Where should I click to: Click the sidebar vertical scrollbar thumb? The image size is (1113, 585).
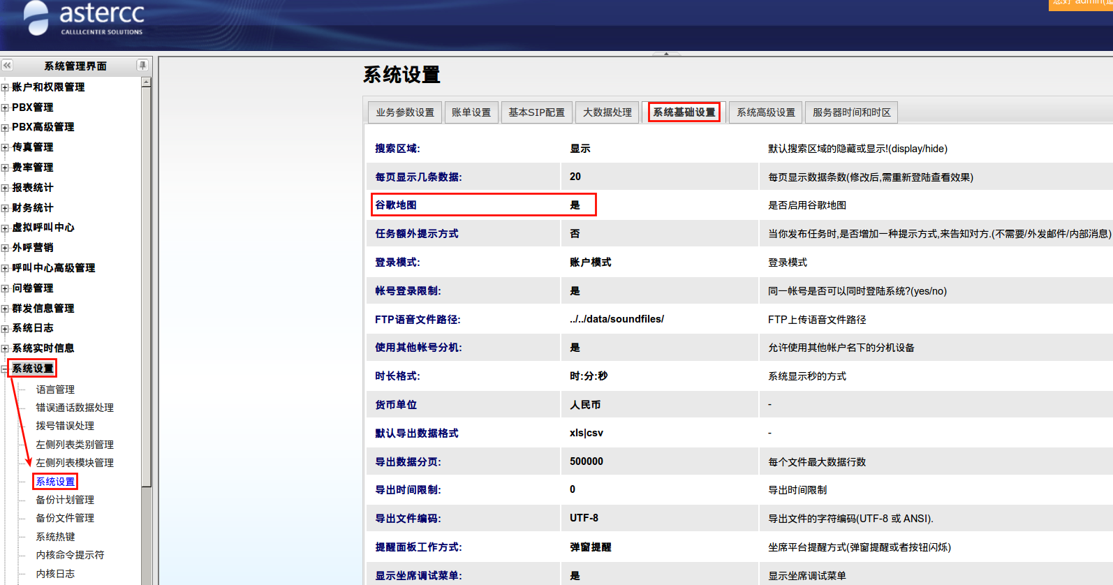146,279
